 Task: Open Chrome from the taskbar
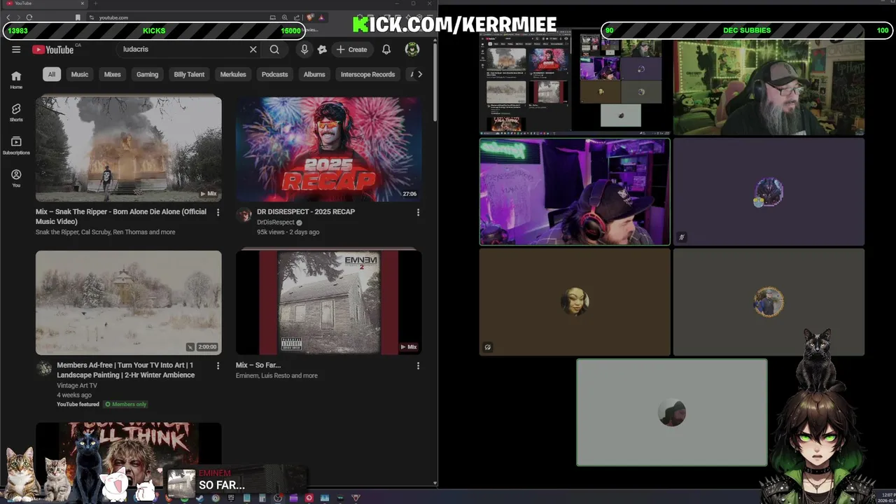click(216, 498)
